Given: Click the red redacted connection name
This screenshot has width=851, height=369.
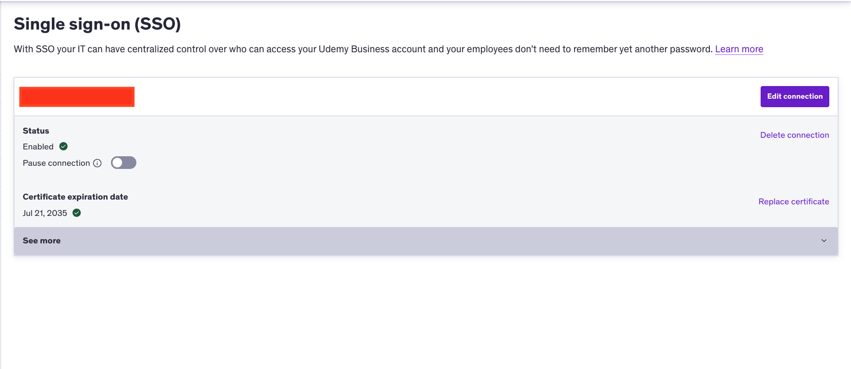Looking at the screenshot, I should [x=77, y=97].
